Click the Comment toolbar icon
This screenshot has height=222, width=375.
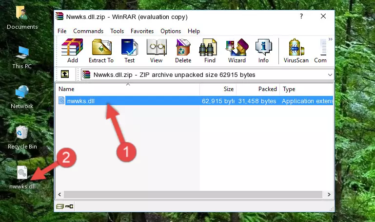320,51
